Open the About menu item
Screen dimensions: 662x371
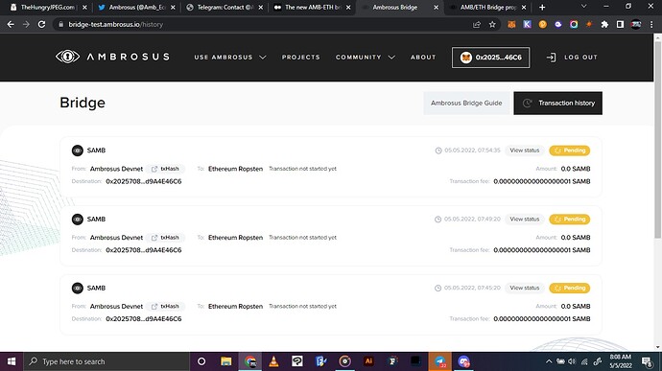tap(423, 57)
